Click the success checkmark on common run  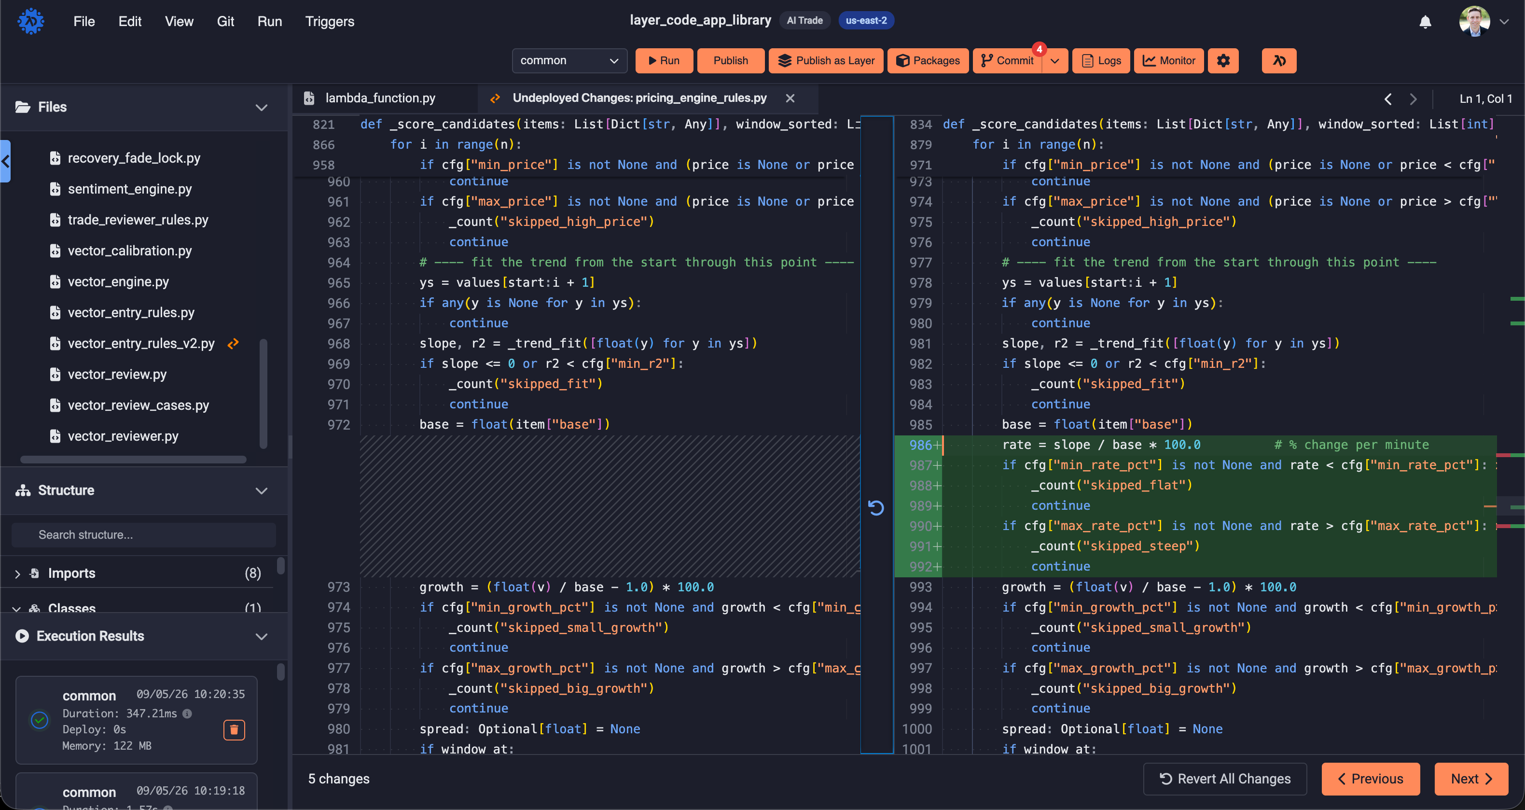tap(40, 720)
